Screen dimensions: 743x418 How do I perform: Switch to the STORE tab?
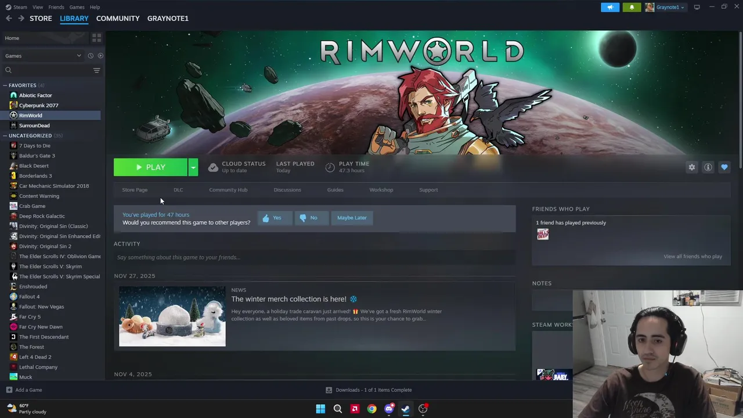click(x=41, y=19)
